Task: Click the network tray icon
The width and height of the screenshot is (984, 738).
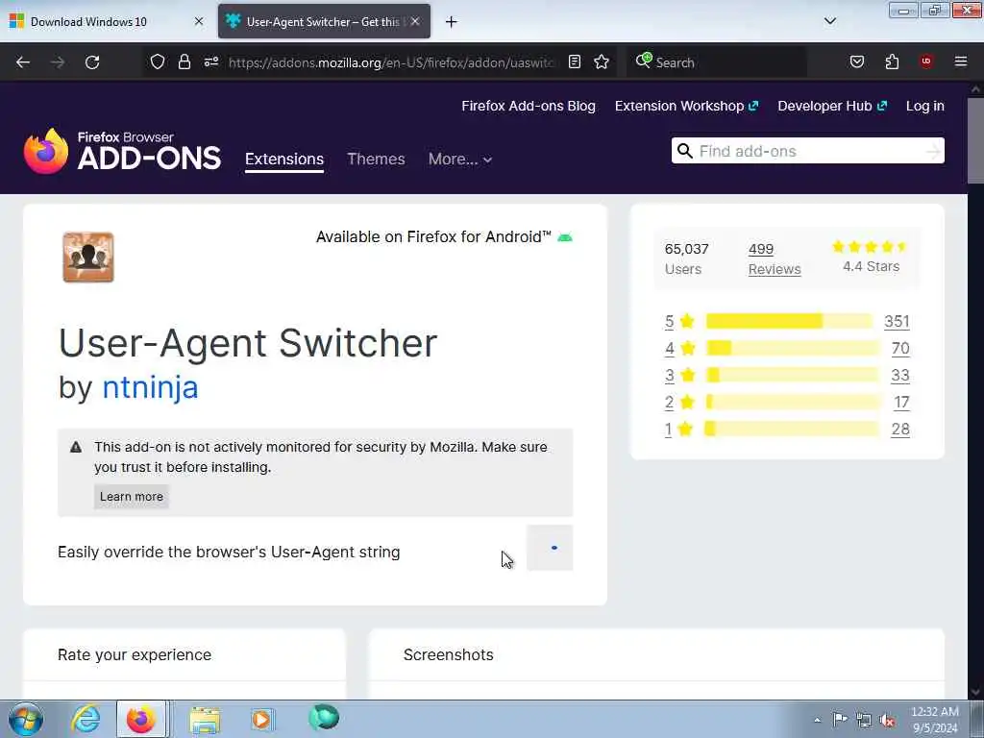Action: click(x=864, y=720)
